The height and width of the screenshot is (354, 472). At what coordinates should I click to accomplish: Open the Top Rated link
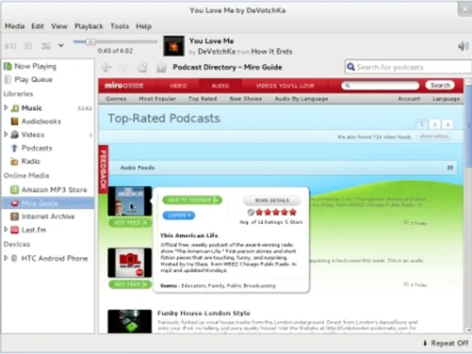point(202,99)
